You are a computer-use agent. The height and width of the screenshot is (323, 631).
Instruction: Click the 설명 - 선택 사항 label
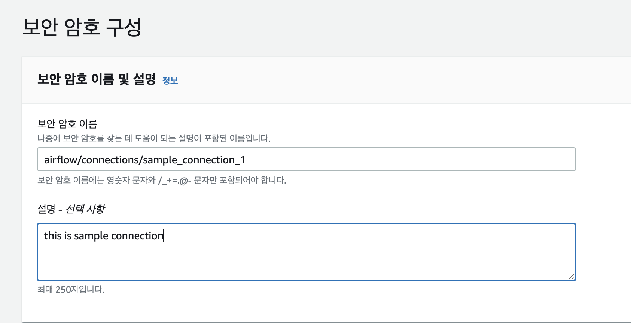(71, 209)
